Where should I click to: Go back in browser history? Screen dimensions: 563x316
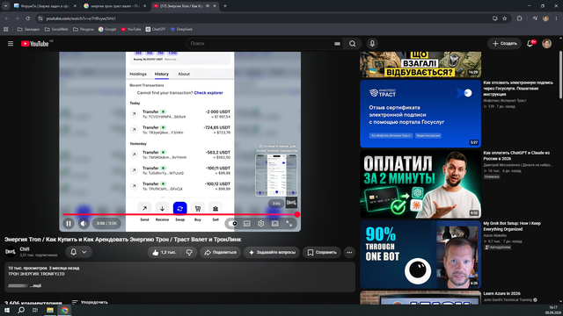click(7, 18)
